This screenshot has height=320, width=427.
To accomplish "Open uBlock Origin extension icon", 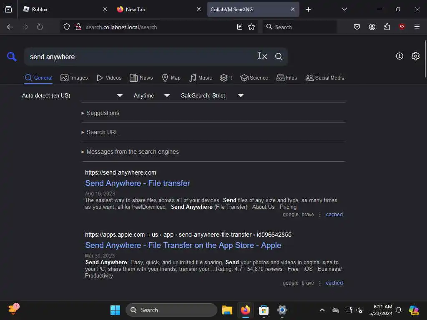I will coord(402,26).
